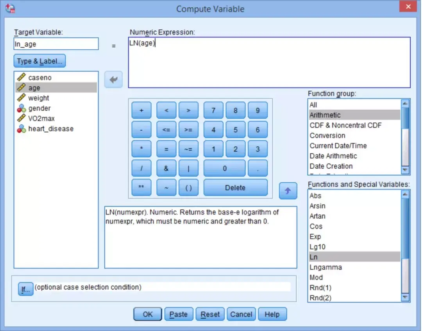Viewport: 422px width, 331px height.
Task: Click Functions list scrollbar up arrow
Action: tap(405, 194)
